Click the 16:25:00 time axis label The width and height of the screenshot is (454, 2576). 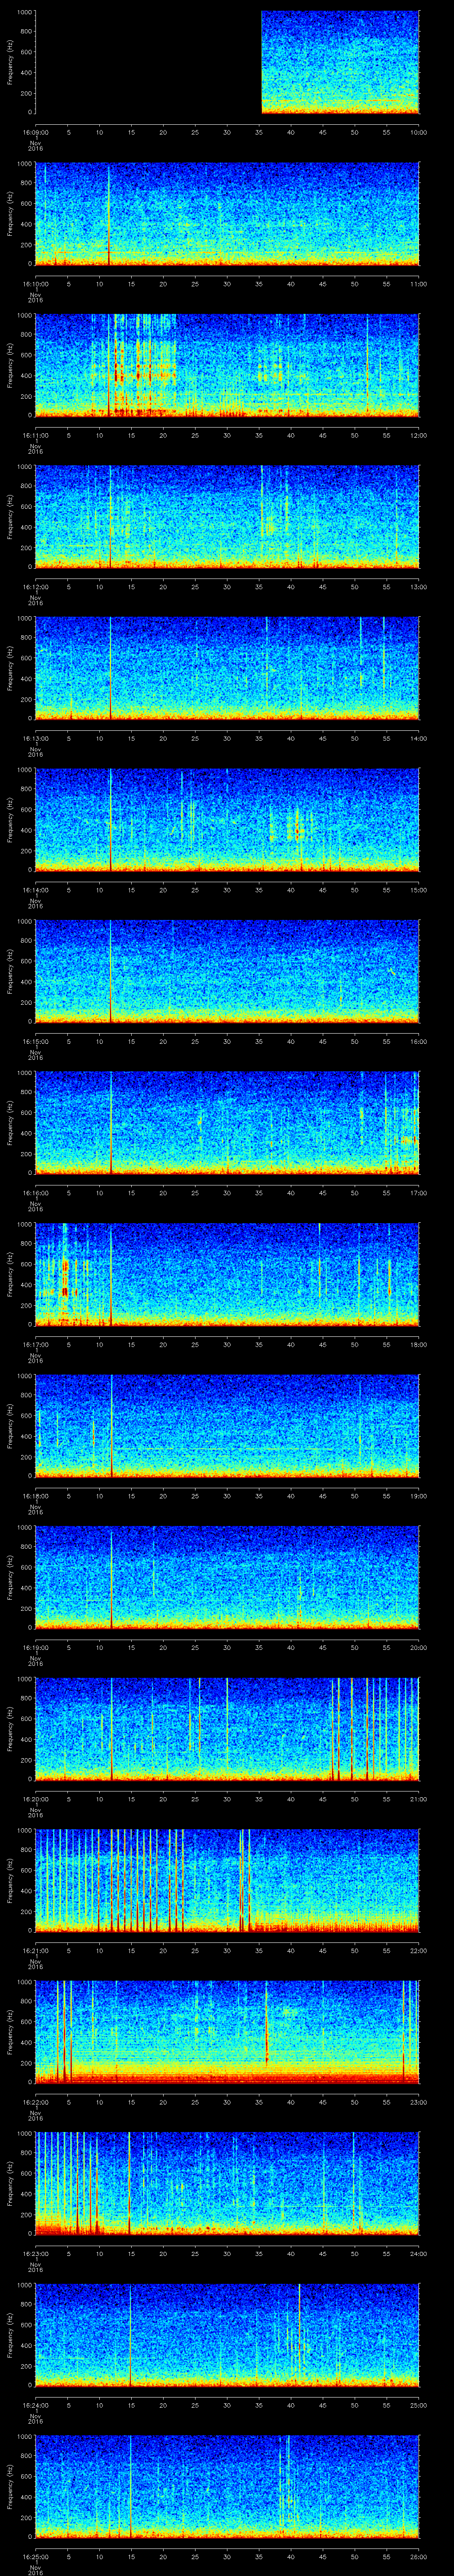point(35,2556)
